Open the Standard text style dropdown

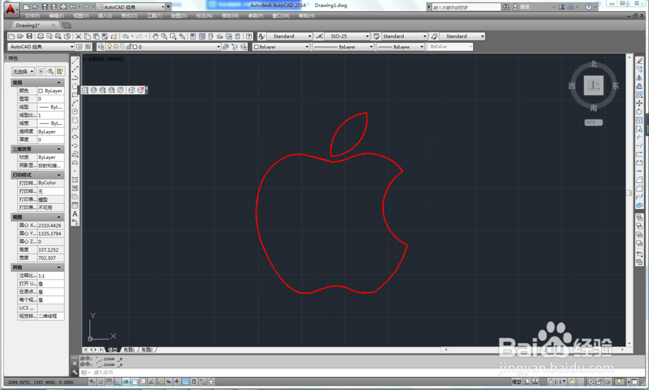pos(289,36)
